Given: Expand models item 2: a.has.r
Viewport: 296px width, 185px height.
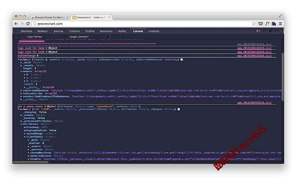Looking at the screenshot, I should pyautogui.click(x=25, y=81).
